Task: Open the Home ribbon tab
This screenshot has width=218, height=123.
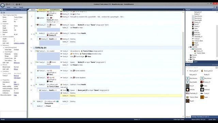Action: point(9,7)
